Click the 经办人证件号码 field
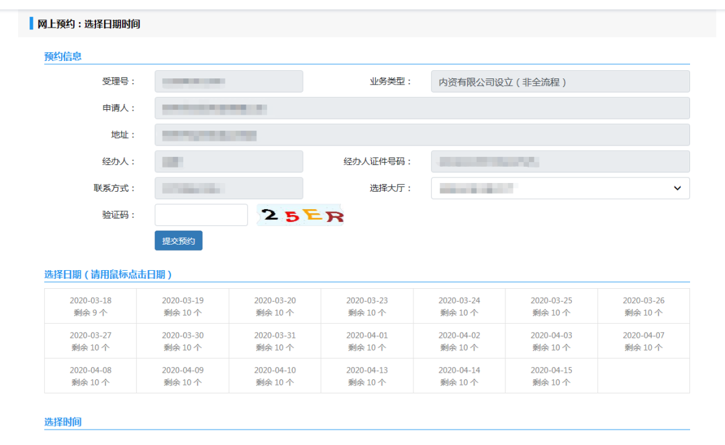The height and width of the screenshot is (445, 725). coord(561,162)
